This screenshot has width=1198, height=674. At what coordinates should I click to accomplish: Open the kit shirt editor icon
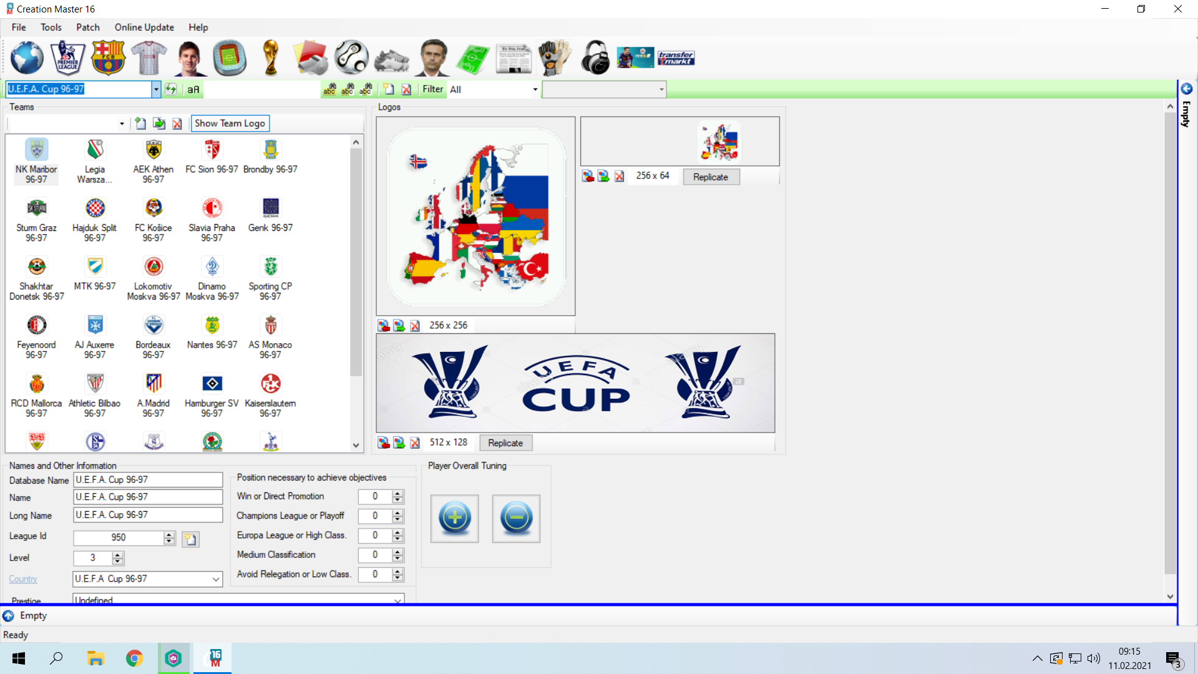coord(149,57)
